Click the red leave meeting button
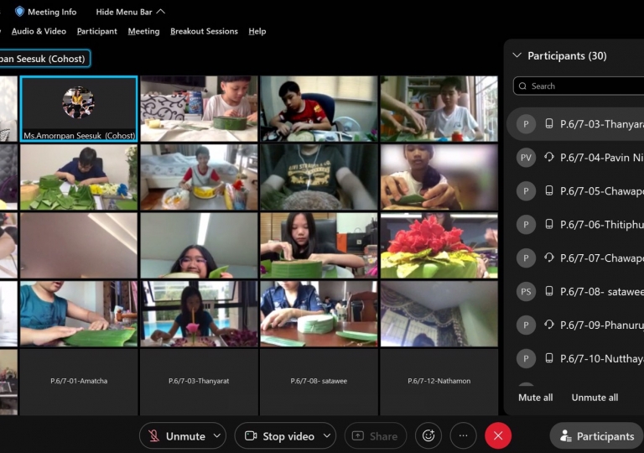Image resolution: width=644 pixels, height=453 pixels. tap(498, 435)
